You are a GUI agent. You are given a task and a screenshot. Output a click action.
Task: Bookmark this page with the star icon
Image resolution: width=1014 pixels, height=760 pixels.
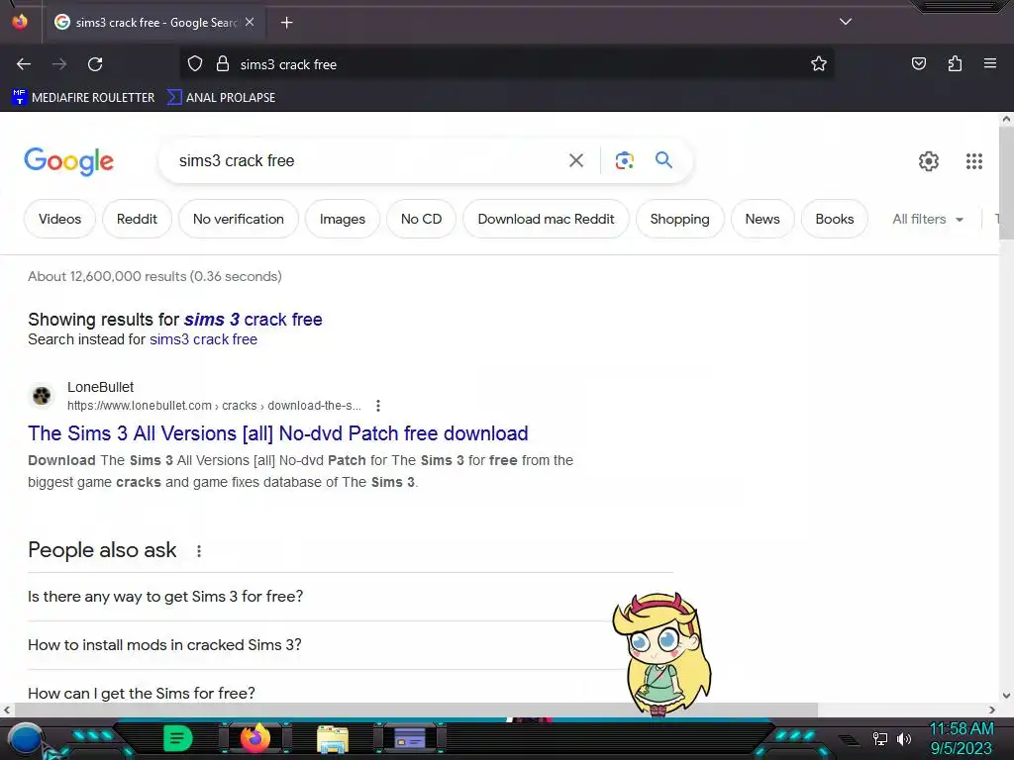pyautogui.click(x=819, y=64)
